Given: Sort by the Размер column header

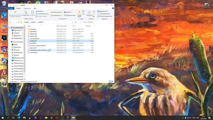Looking at the screenshot, I should (x=88, y=26).
